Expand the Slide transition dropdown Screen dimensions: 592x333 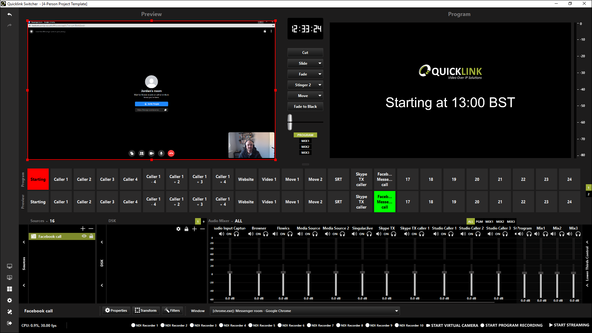pos(320,63)
